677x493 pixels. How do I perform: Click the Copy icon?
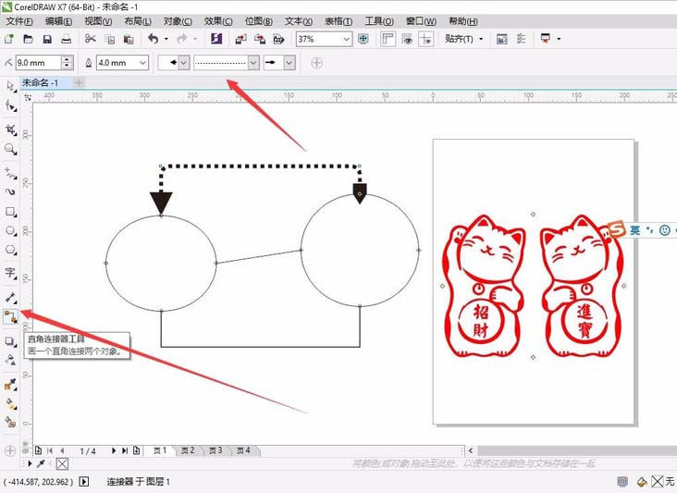coord(110,39)
